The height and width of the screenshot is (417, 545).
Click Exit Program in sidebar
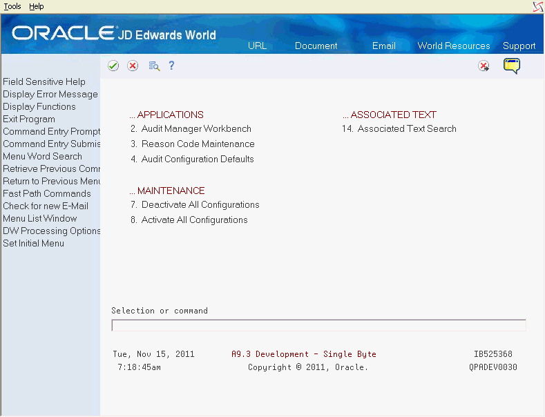tap(29, 119)
